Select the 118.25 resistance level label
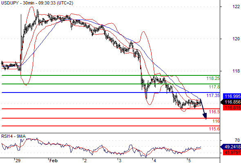Image resolution: width=241 pixels, height=163 pixels. [213, 78]
